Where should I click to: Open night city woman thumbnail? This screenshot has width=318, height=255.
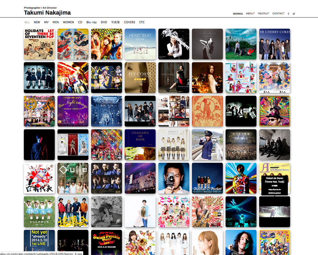coord(207,78)
